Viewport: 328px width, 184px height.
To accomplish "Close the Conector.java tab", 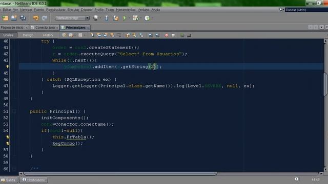I will click(x=57, y=28).
